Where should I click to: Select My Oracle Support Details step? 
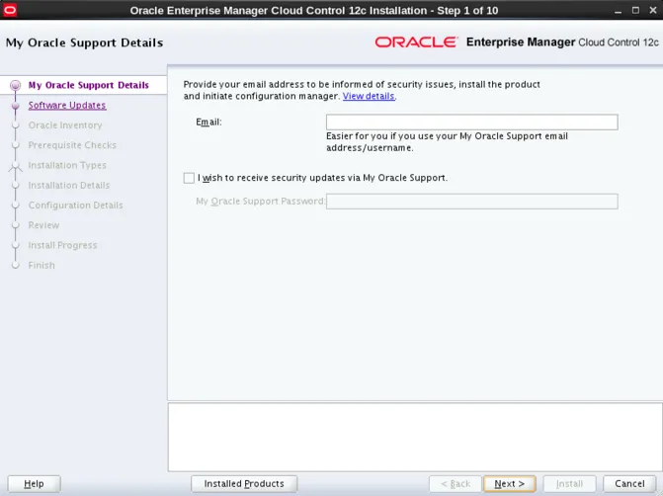click(88, 85)
